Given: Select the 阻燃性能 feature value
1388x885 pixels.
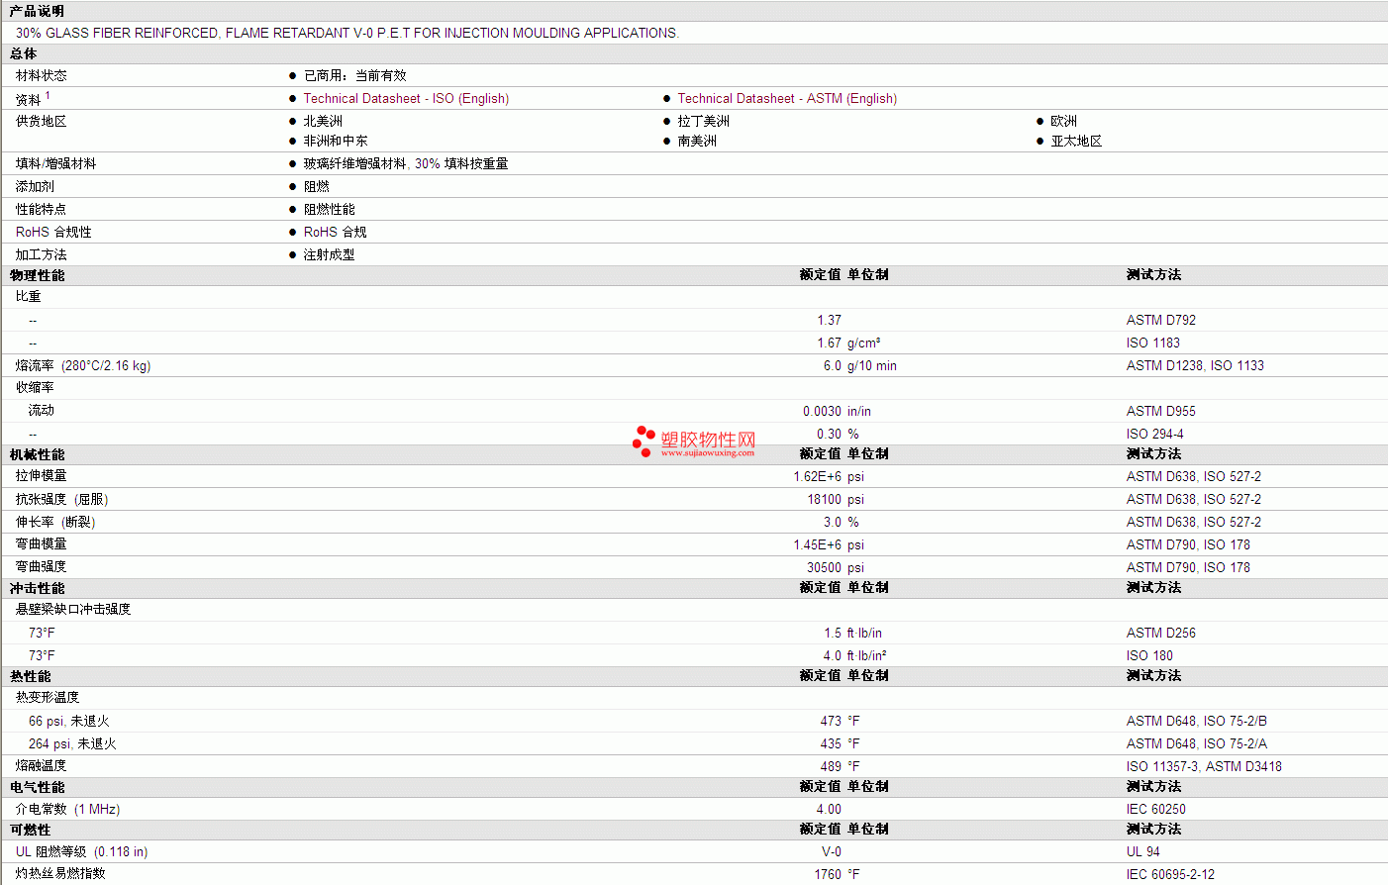Looking at the screenshot, I should [x=330, y=209].
